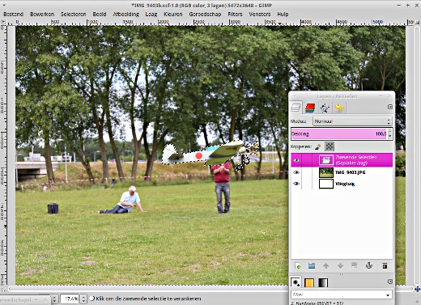This screenshot has height=305, width=421.
Task: Toggle the lock alpha channel checkerboard button
Action: coord(330,146)
